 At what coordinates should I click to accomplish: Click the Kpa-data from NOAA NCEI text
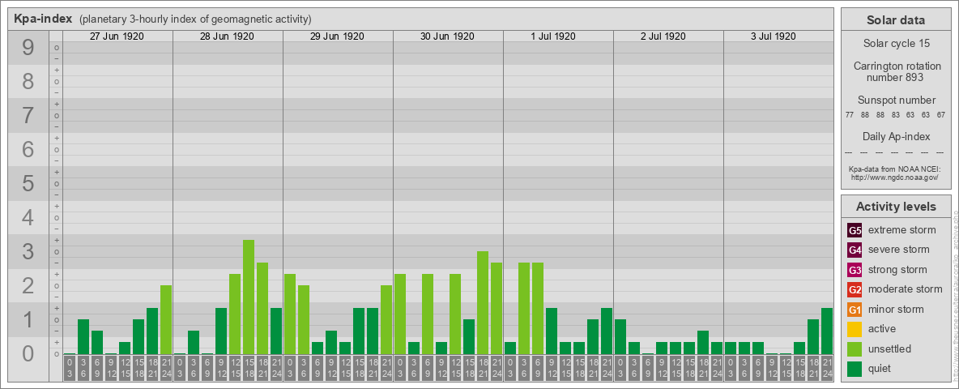895,169
